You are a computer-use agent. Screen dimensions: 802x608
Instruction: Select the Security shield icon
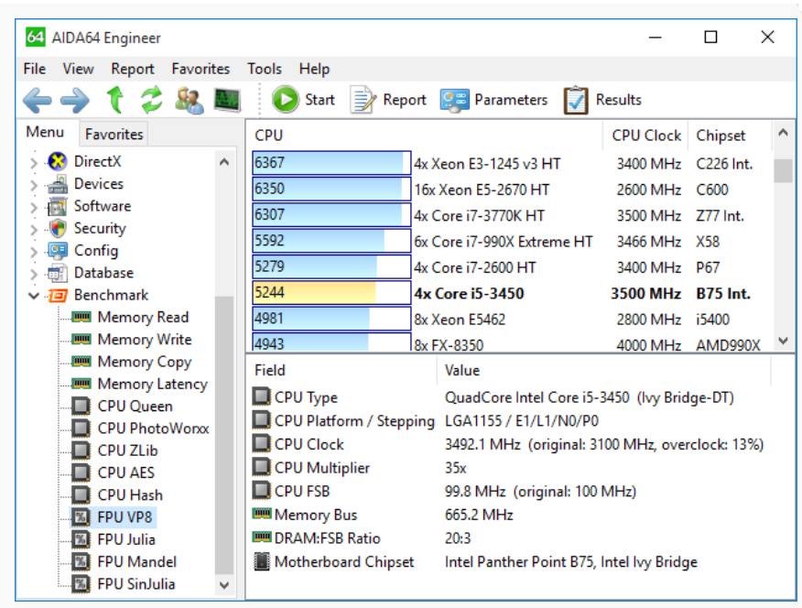[x=58, y=229]
